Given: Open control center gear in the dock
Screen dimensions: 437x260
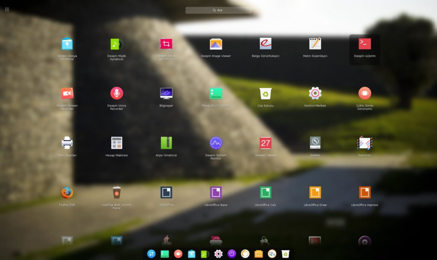Looking at the screenshot, I should pyautogui.click(x=218, y=254).
